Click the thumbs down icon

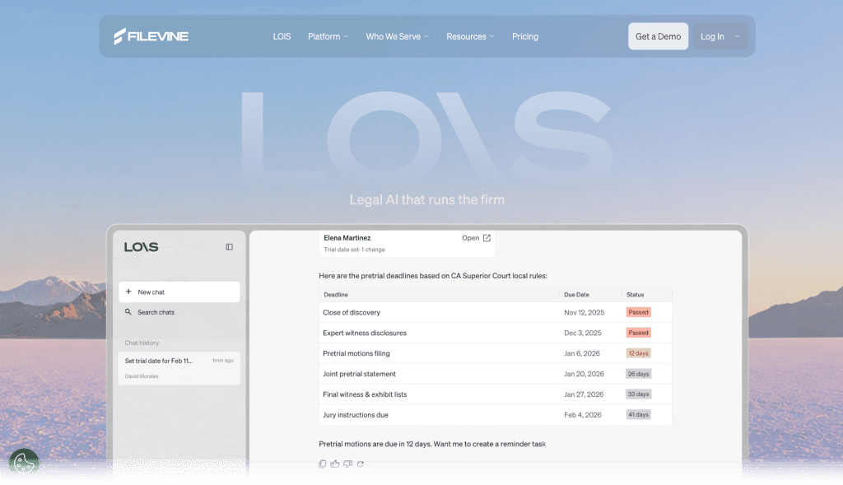tap(348, 464)
